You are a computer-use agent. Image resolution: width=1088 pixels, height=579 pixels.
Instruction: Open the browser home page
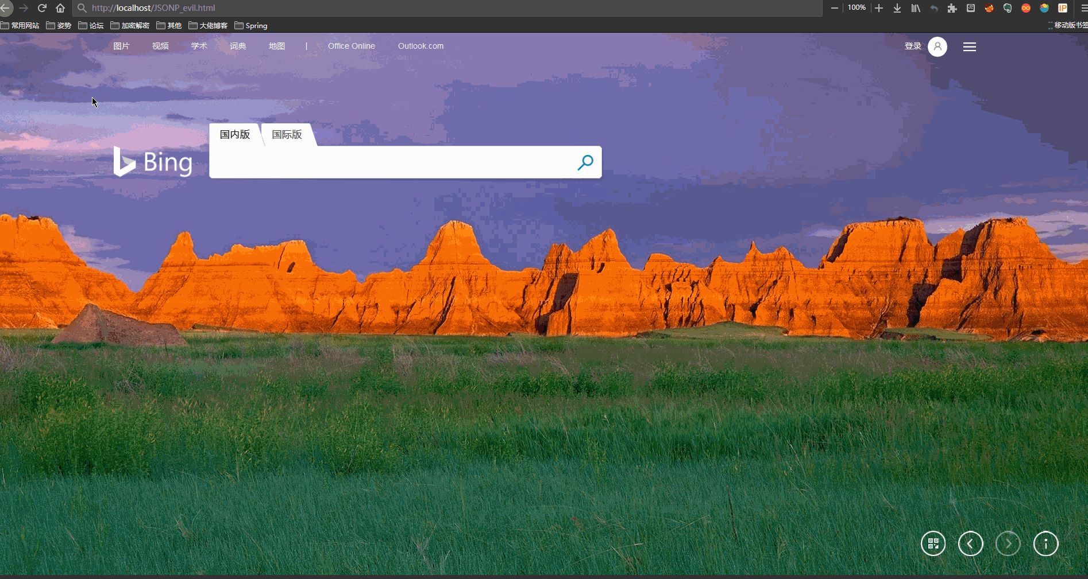[x=60, y=8]
